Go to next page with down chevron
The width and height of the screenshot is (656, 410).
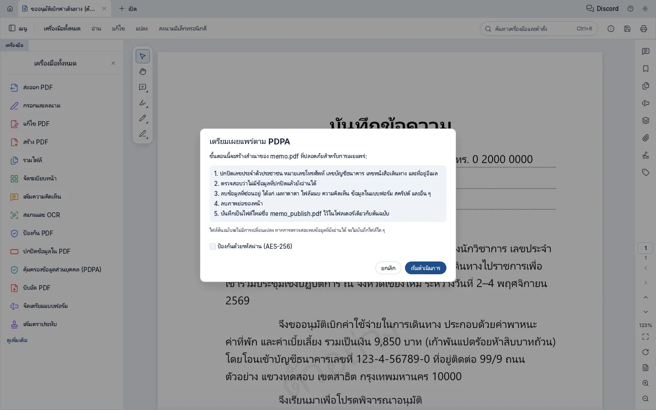tap(646, 312)
